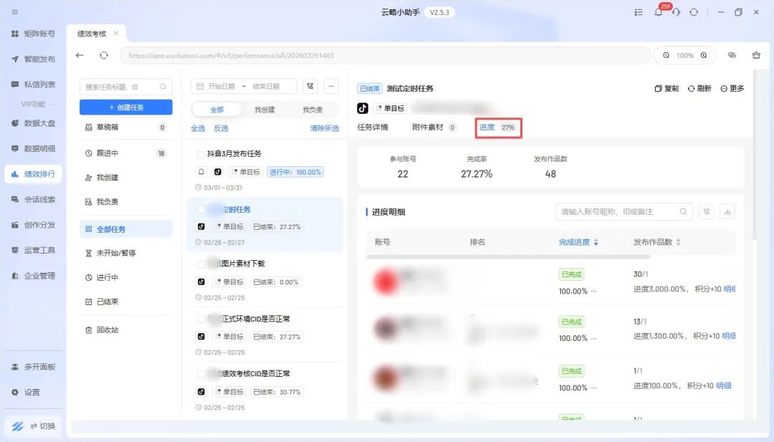The image size is (774, 442).
Task: Click the browser refresh icon
Action: [104, 55]
